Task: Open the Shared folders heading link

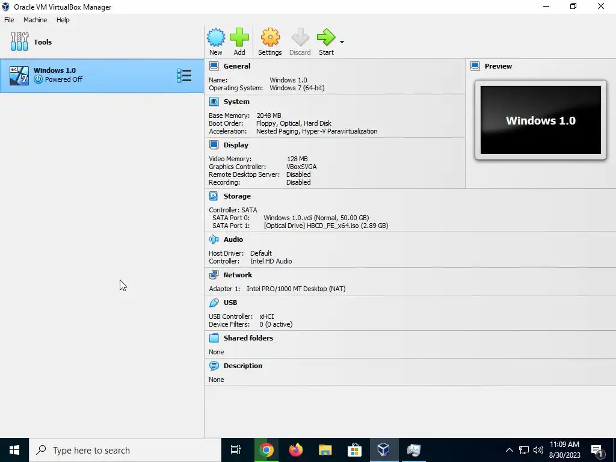Action: tap(248, 338)
